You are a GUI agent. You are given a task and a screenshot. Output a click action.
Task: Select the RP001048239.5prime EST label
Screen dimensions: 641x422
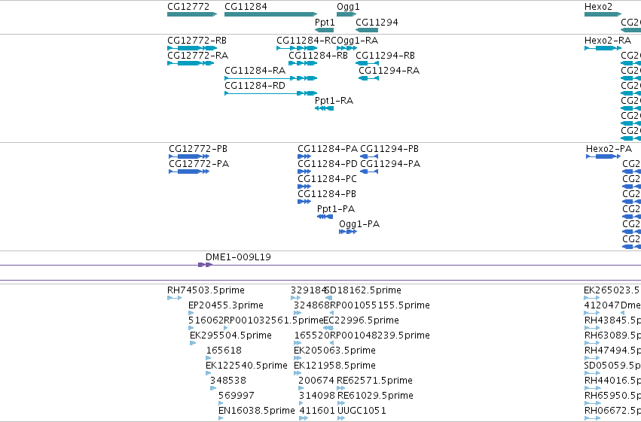pos(380,335)
